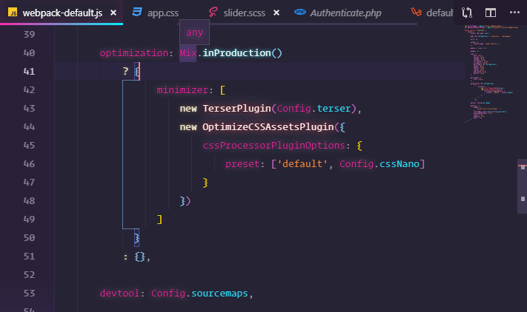The width and height of the screenshot is (527, 312).
Task: Open the More Actions ellipsis menu
Action: [514, 13]
